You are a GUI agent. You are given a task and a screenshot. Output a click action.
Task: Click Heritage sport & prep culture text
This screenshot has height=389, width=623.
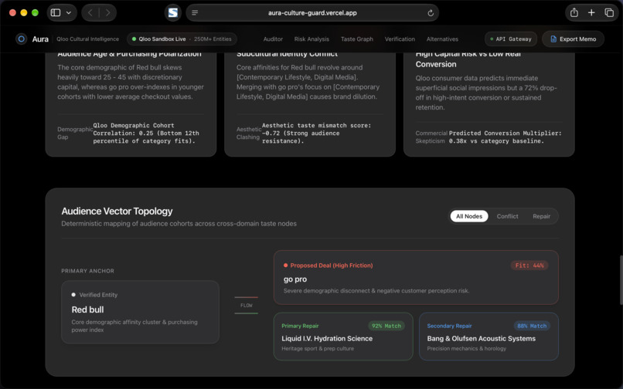[x=318, y=349]
